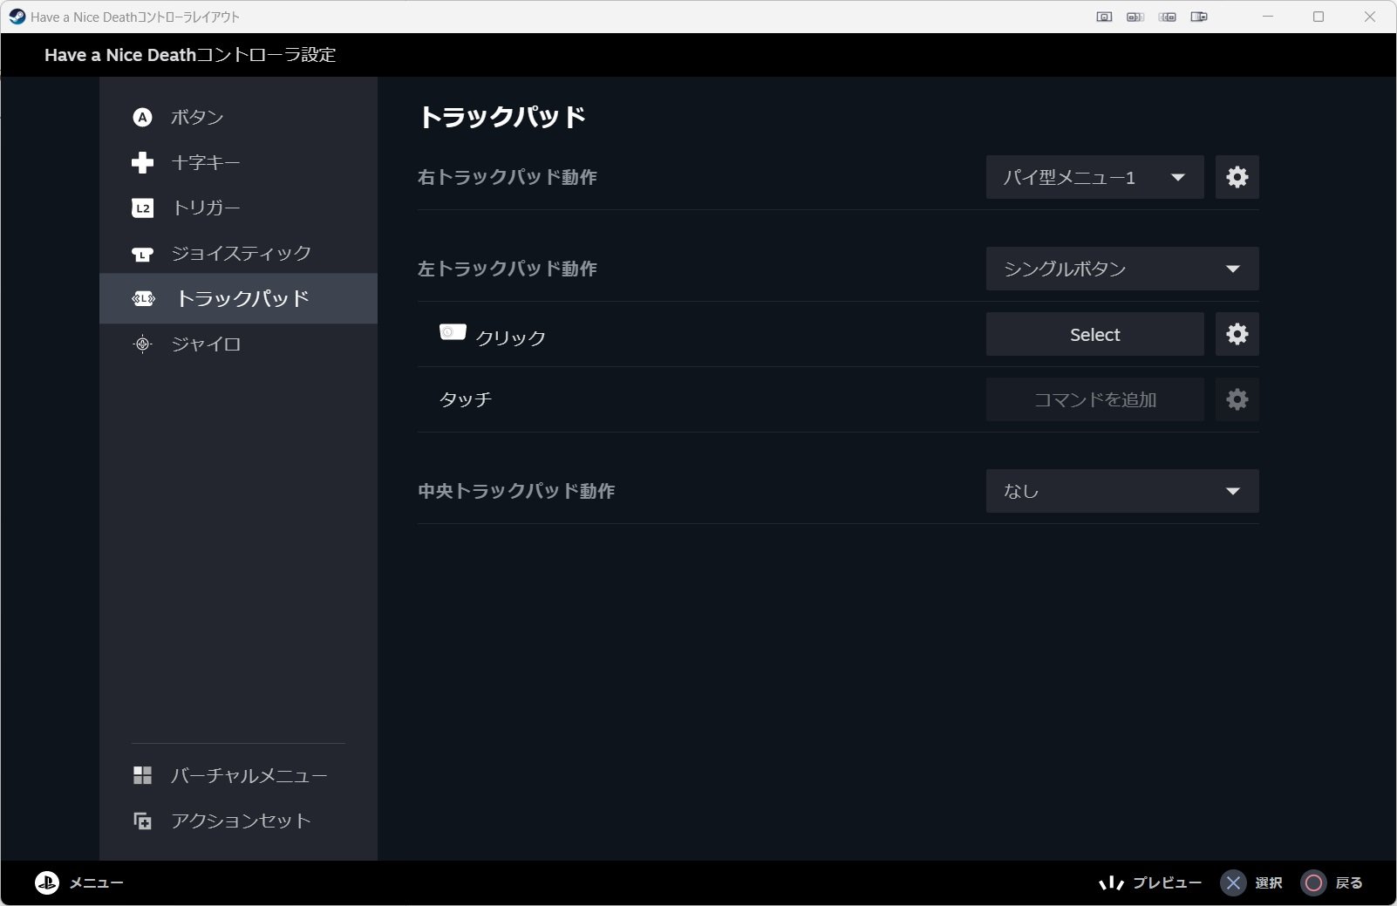Click the タッチ row label

point(466,399)
